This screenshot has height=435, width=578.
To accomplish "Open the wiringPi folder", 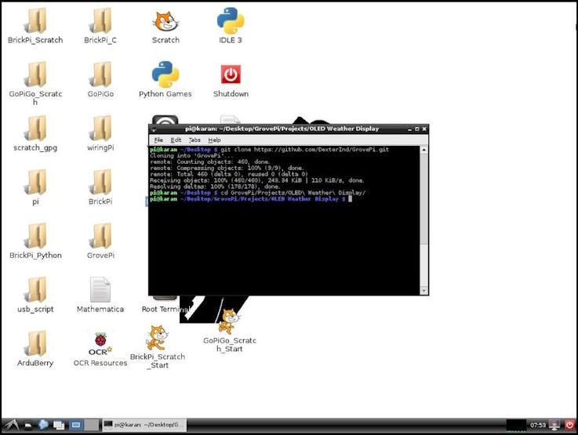I will pos(100,129).
